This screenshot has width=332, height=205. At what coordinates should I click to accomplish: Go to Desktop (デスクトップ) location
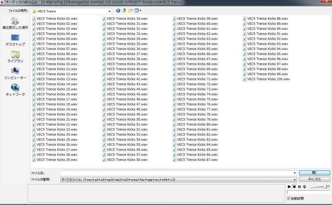point(15,40)
